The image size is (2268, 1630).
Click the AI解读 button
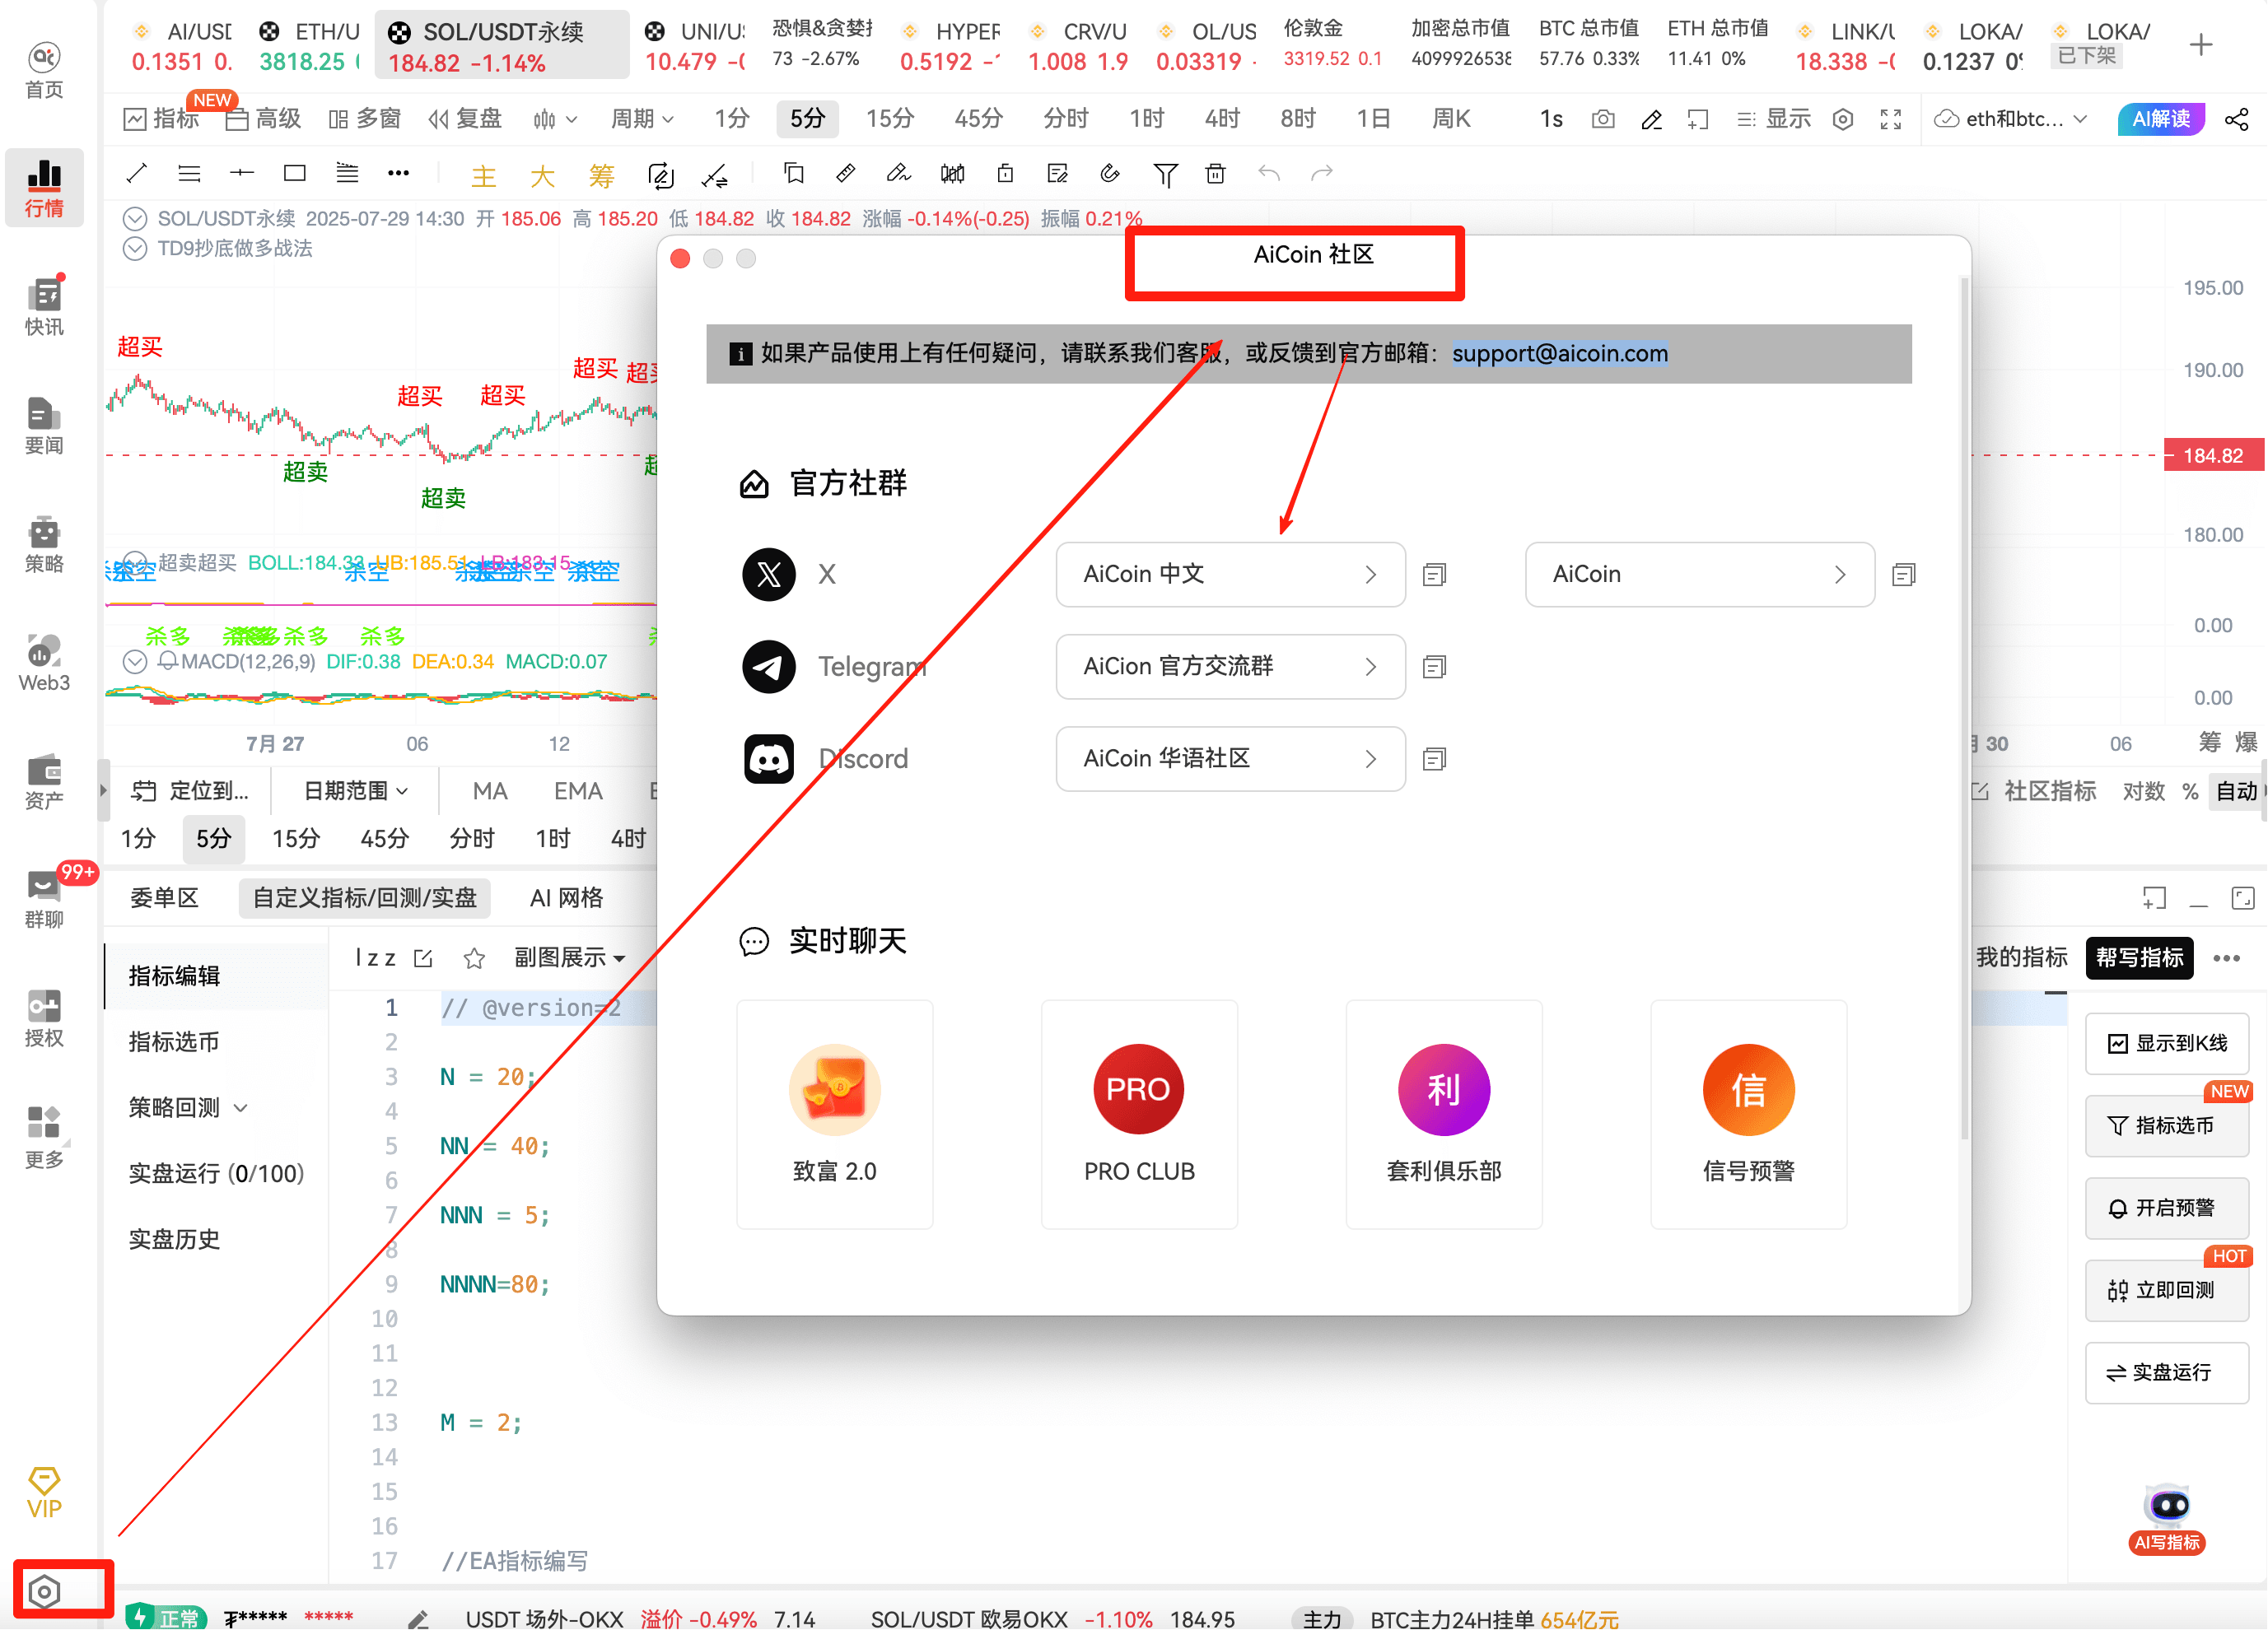click(2161, 119)
